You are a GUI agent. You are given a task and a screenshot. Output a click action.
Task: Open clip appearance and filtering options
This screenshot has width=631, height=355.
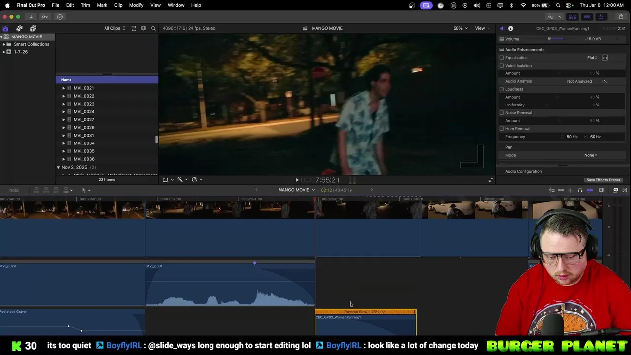click(x=143, y=28)
